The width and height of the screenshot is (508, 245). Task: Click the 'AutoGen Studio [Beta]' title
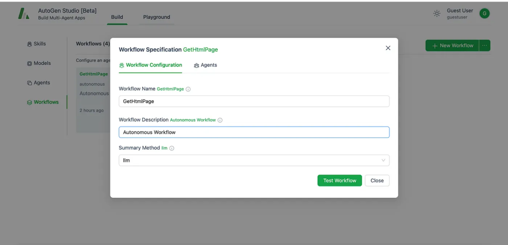point(67,11)
